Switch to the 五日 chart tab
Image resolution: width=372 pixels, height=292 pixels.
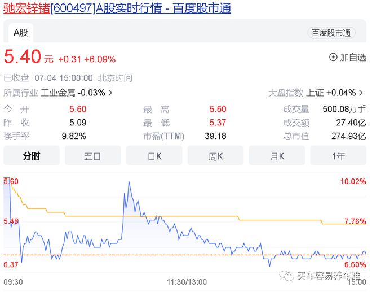pyautogui.click(x=93, y=156)
